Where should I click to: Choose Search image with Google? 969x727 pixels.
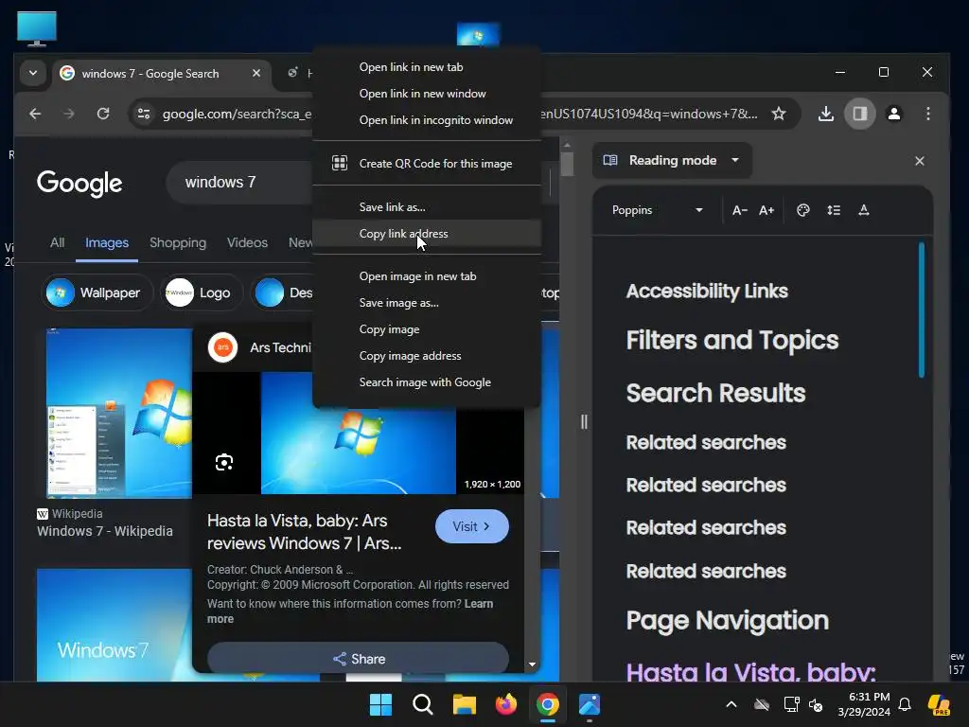coord(427,382)
